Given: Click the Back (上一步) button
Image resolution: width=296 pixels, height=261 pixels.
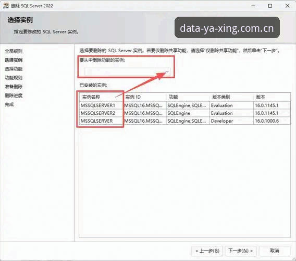Looking at the screenshot, I should [207, 251].
